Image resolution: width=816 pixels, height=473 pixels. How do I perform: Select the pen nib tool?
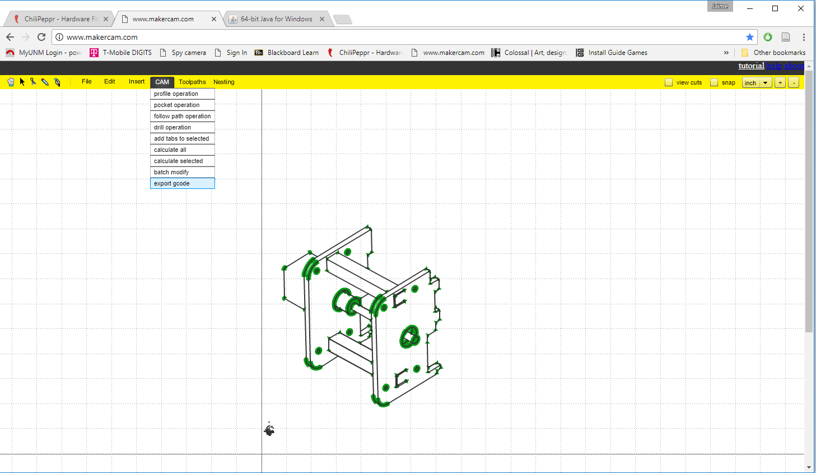click(57, 82)
